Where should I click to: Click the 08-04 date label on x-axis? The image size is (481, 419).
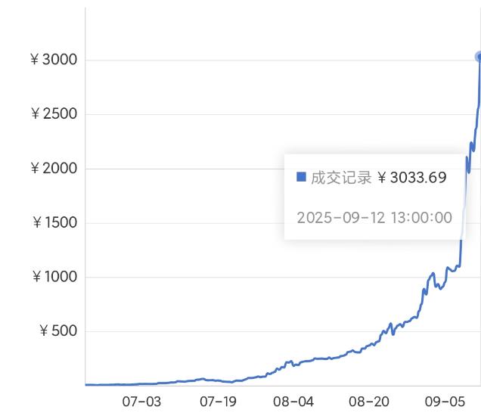[294, 401]
